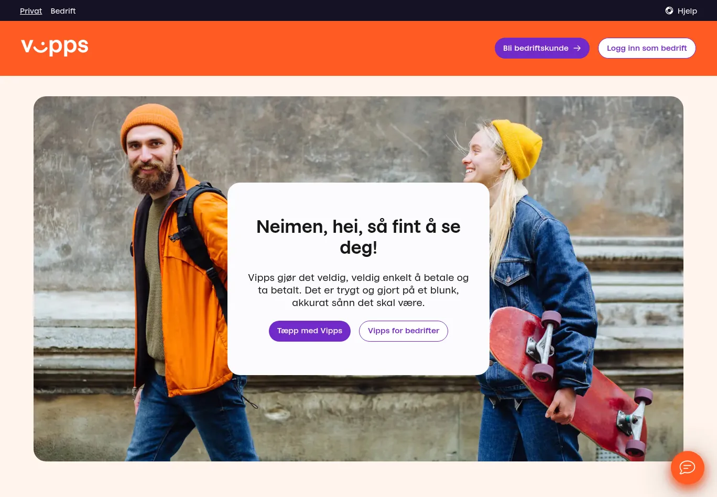The height and width of the screenshot is (497, 717).
Task: Switch to the Privat tab
Action: click(x=31, y=11)
